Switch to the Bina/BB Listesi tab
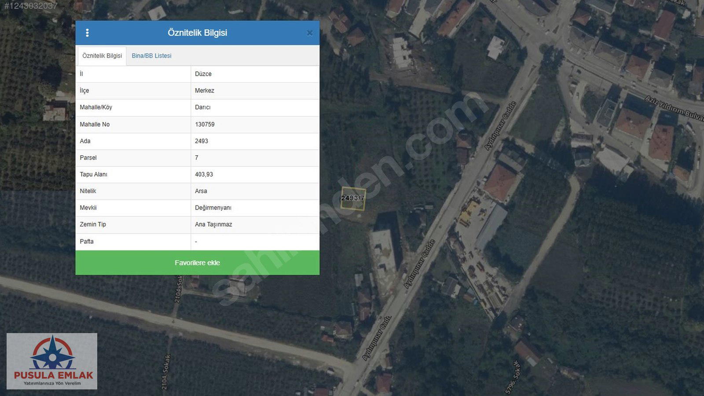The image size is (704, 396). [x=151, y=56]
